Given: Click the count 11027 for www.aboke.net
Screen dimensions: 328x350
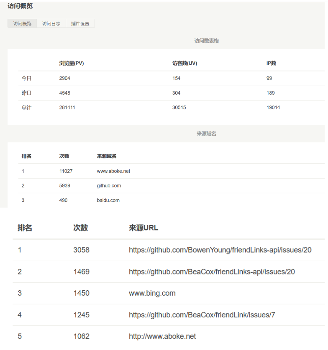Looking at the screenshot, I should (x=66, y=171).
